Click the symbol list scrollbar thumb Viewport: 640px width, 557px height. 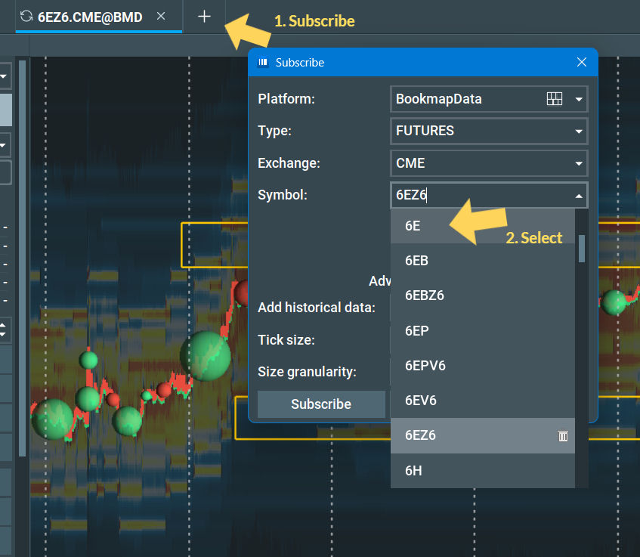[582, 249]
